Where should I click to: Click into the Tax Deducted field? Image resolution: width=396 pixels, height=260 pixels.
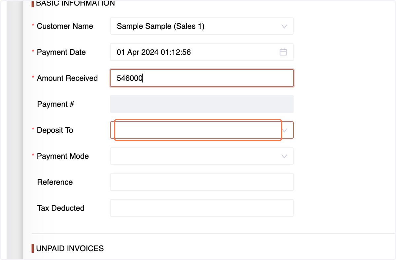coord(202,208)
